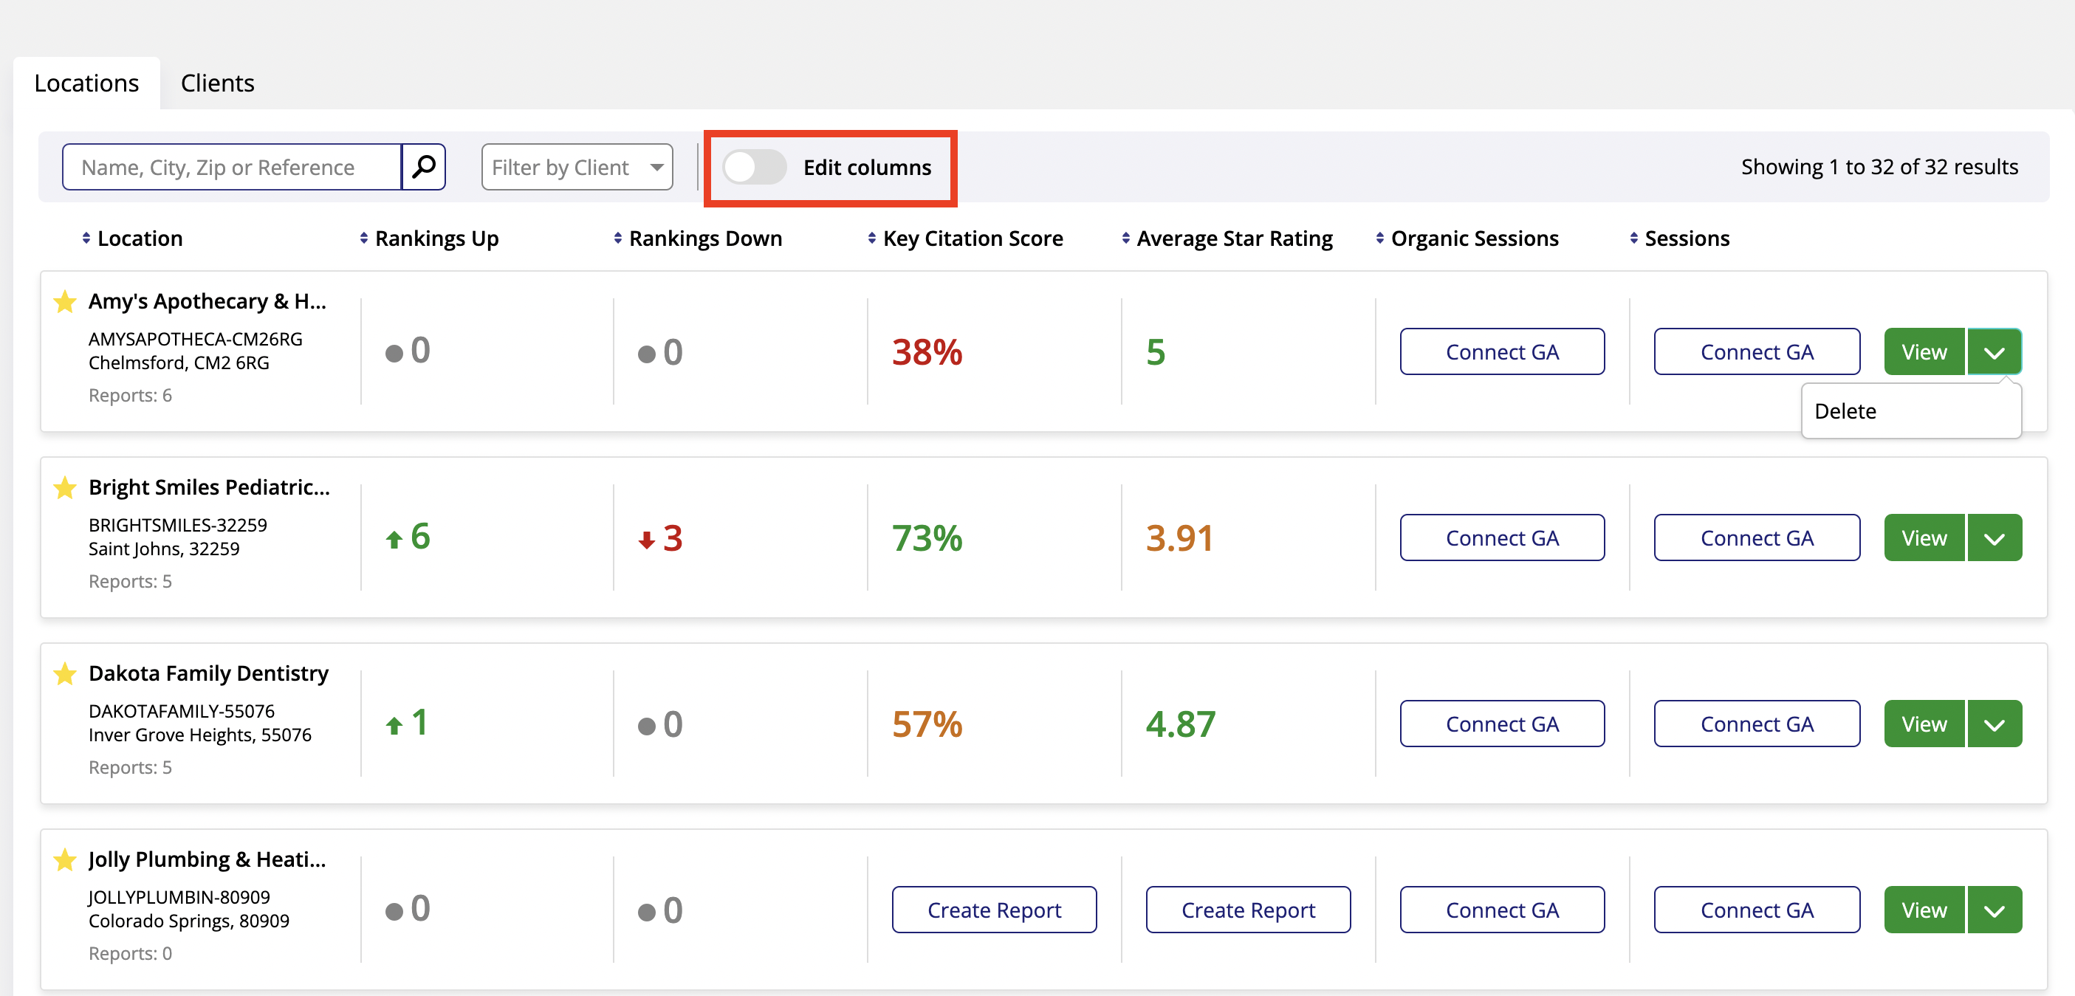Connect GA for Amy's Apothecary Organic Sessions
The width and height of the screenshot is (2075, 996).
click(1502, 352)
